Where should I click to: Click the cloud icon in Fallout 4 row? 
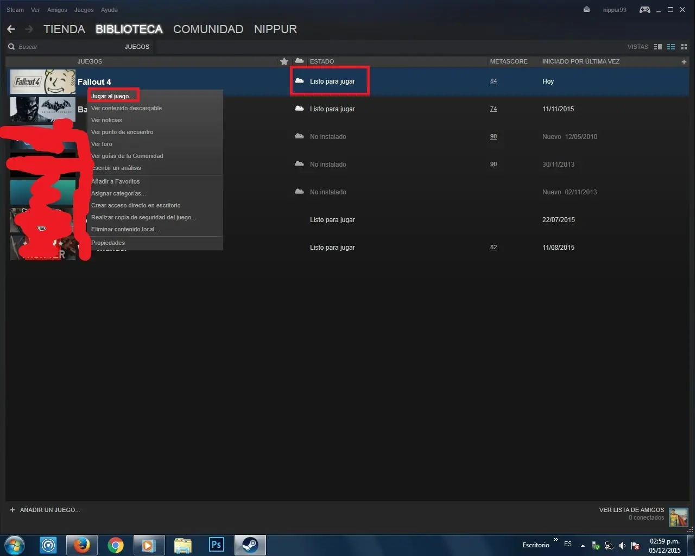click(x=299, y=81)
